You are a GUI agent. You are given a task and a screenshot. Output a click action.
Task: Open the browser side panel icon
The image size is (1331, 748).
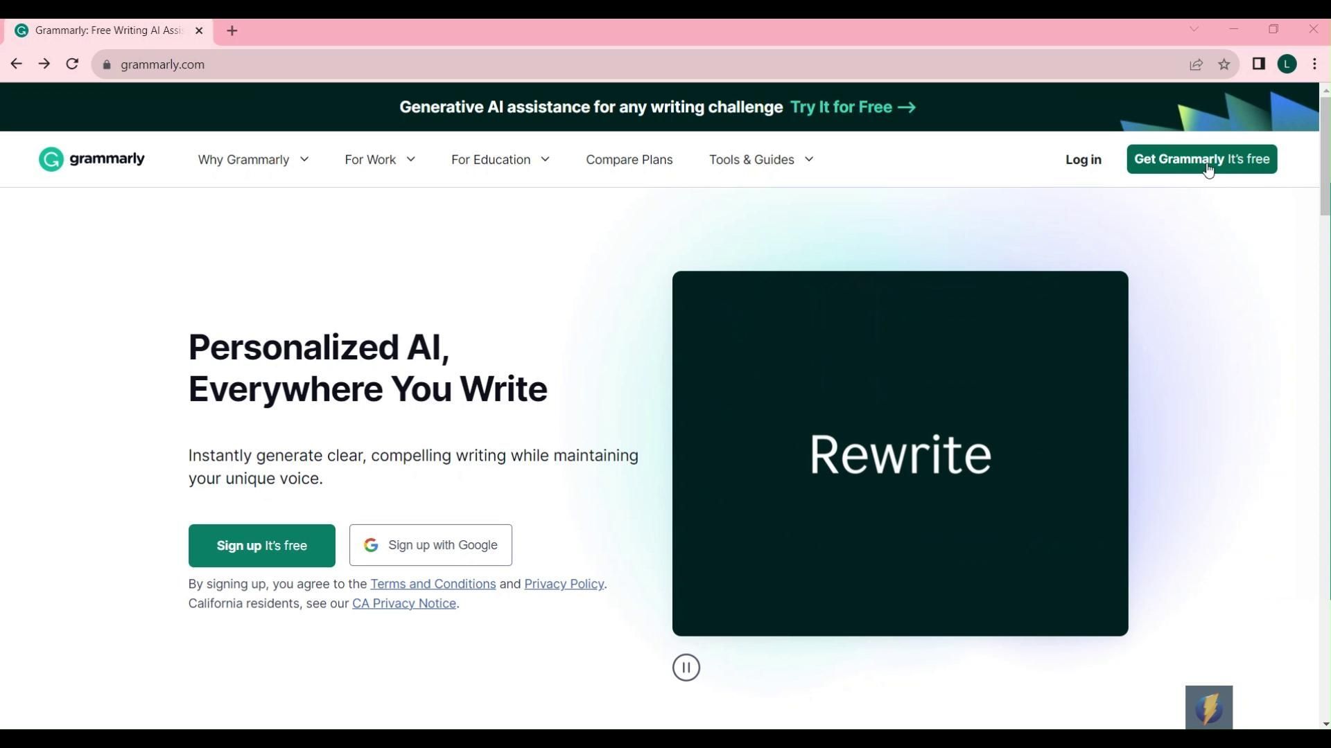pos(1259,64)
